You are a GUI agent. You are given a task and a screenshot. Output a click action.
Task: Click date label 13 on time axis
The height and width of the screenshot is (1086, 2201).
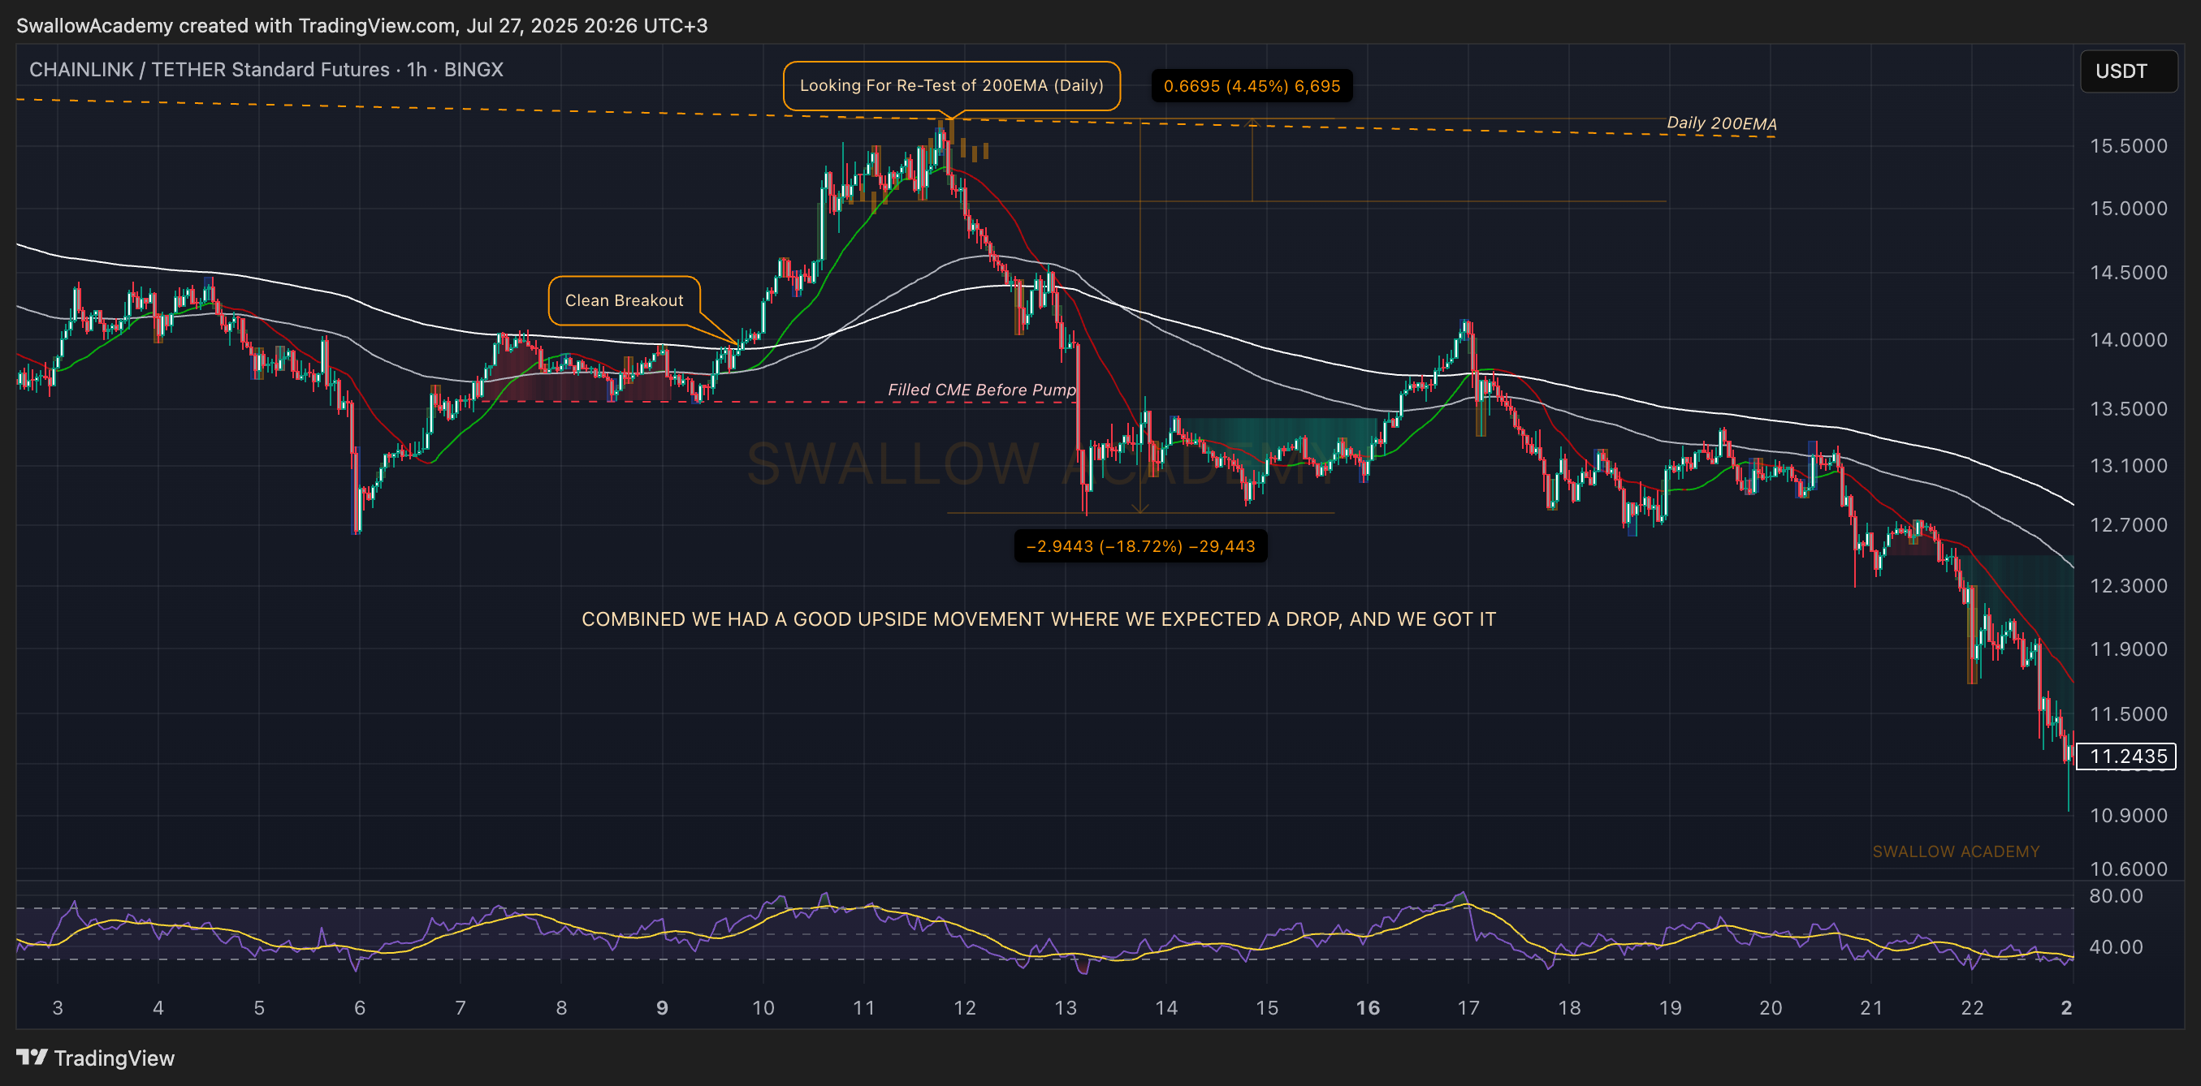pos(1066,1008)
